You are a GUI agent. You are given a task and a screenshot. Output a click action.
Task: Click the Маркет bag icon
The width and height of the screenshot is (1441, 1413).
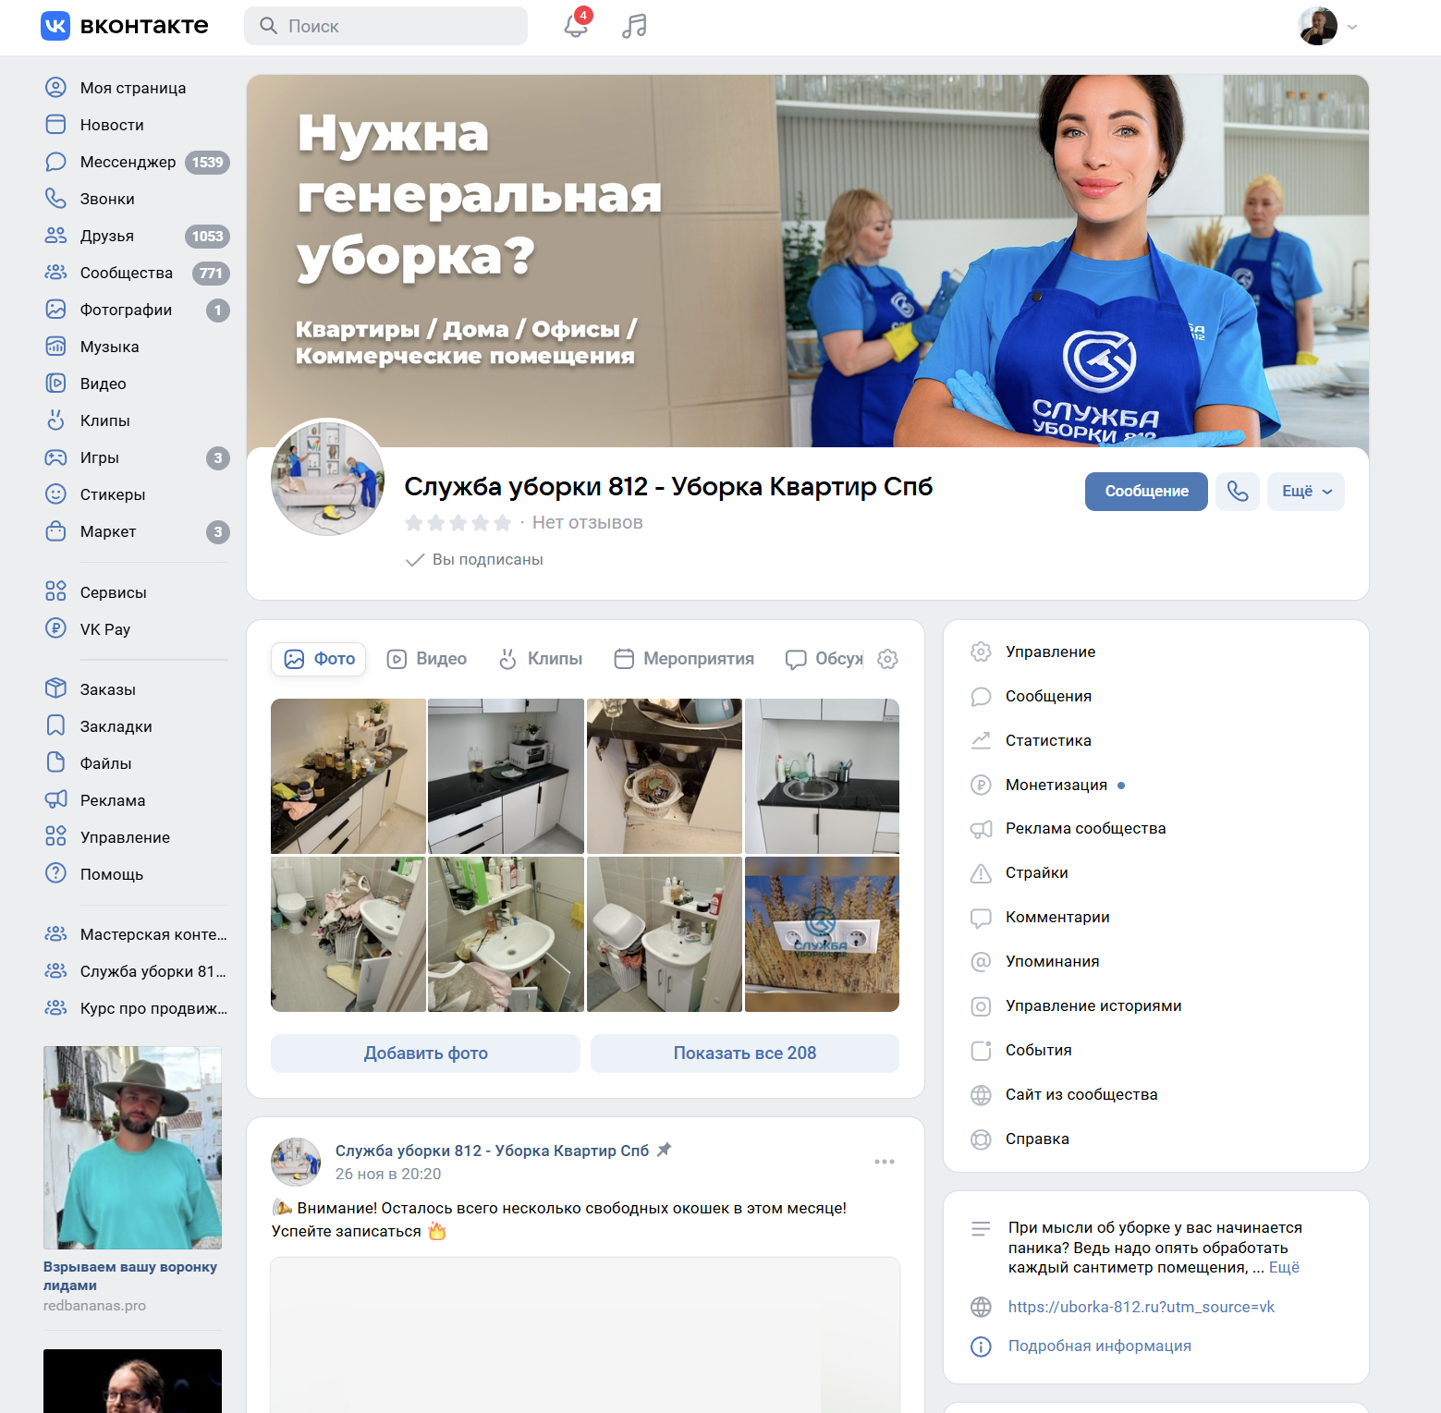coord(55,531)
